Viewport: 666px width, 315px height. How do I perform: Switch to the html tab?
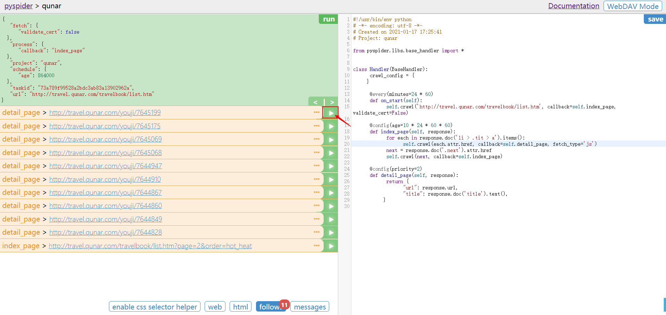click(240, 307)
